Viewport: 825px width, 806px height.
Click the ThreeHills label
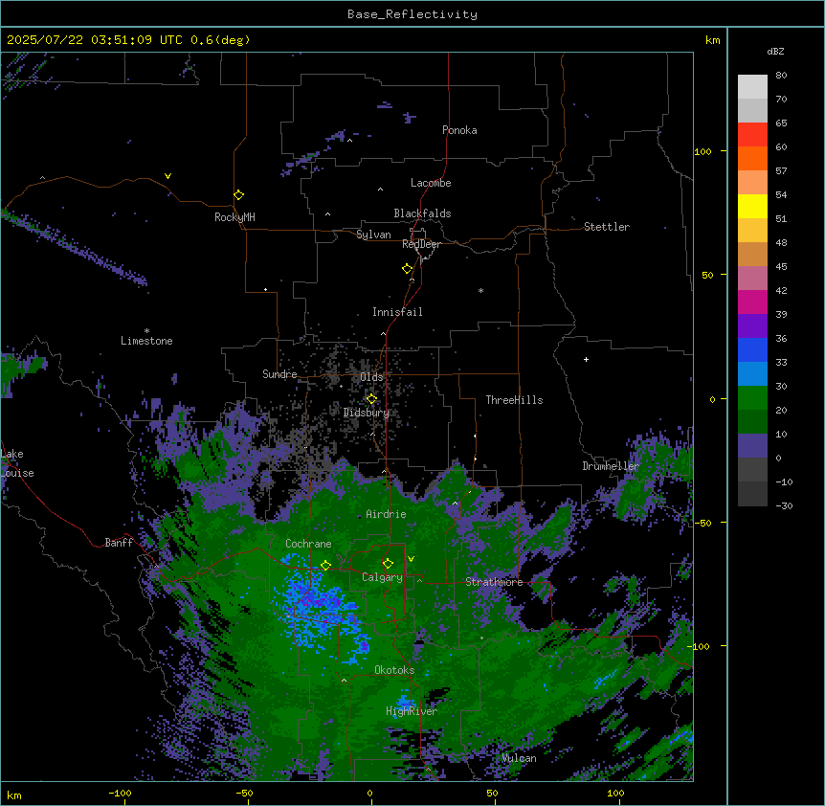pyautogui.click(x=514, y=400)
